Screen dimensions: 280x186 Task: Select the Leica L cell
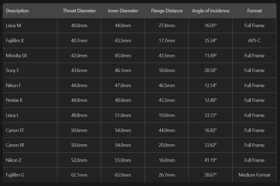coord(12,115)
